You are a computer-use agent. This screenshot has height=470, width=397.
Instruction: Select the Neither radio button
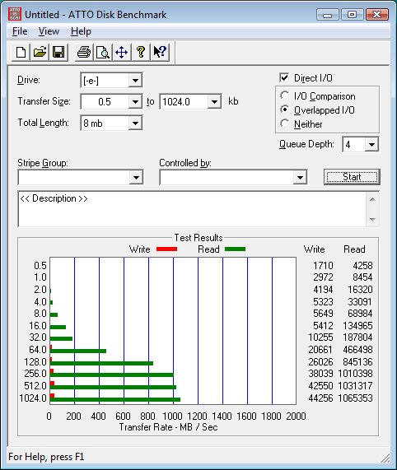[284, 123]
